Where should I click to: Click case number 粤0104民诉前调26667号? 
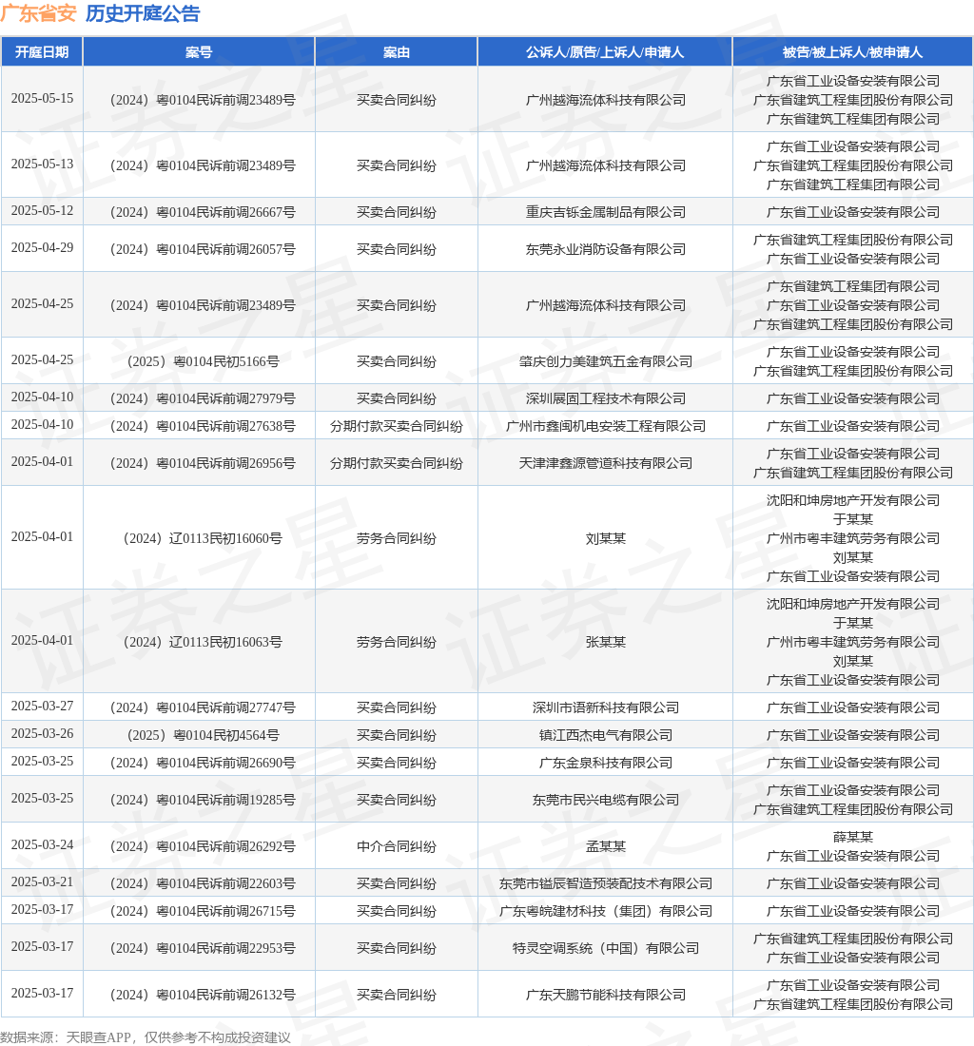coord(203,212)
